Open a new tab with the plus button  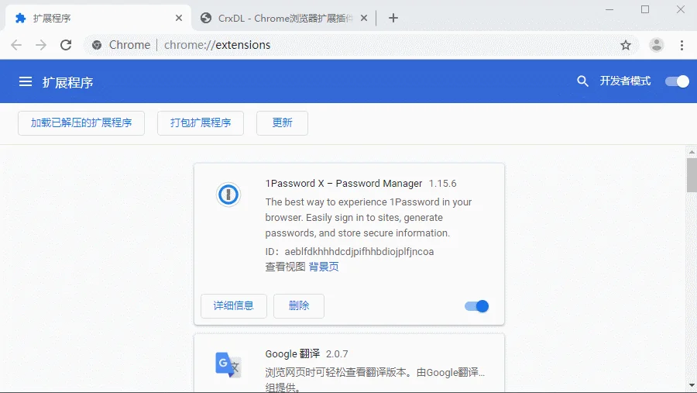coord(393,19)
